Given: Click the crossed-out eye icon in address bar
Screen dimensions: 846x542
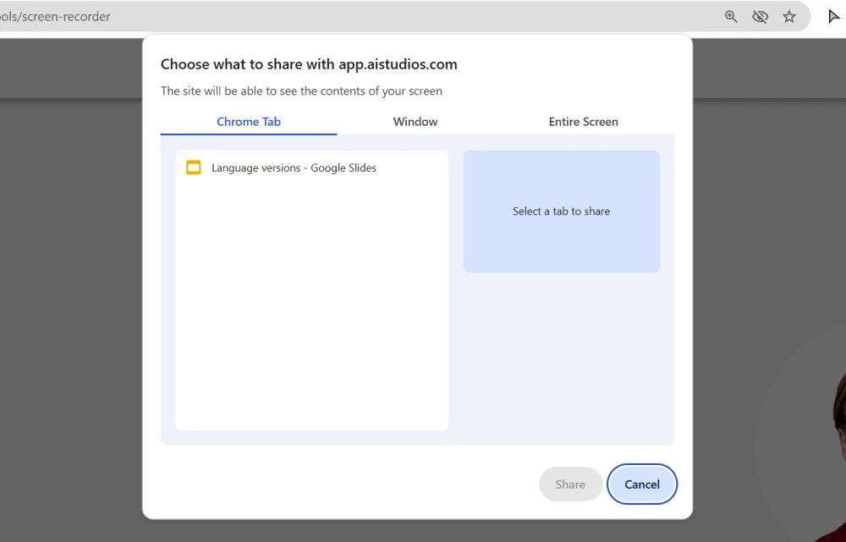Looking at the screenshot, I should [761, 17].
